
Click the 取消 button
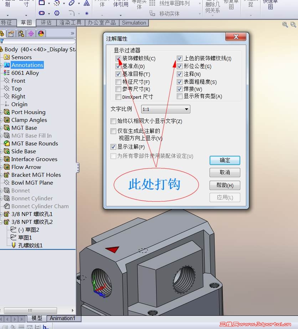coord(225,173)
